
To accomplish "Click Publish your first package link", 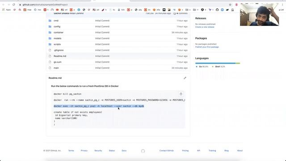I will pyautogui.click(x=207, y=47).
